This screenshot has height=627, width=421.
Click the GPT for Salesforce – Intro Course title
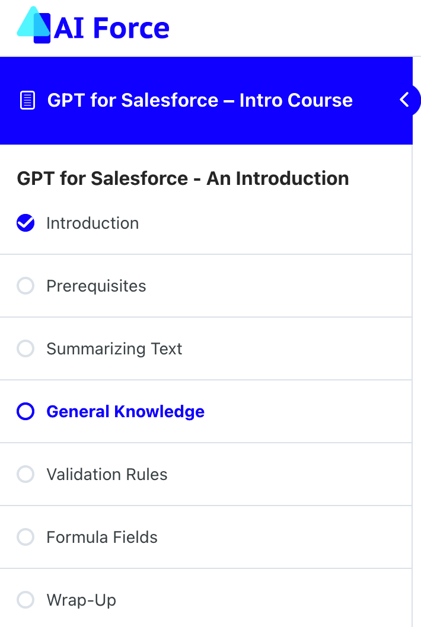(200, 100)
